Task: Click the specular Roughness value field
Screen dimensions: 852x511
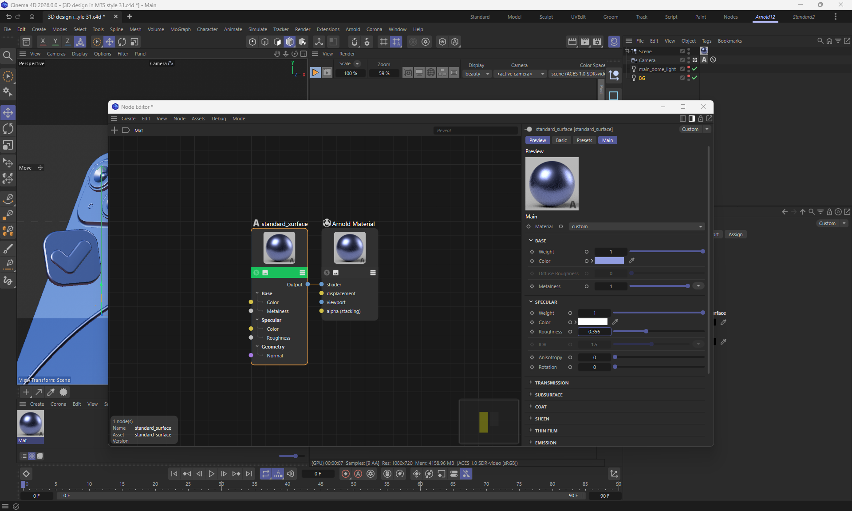Action: (x=594, y=332)
